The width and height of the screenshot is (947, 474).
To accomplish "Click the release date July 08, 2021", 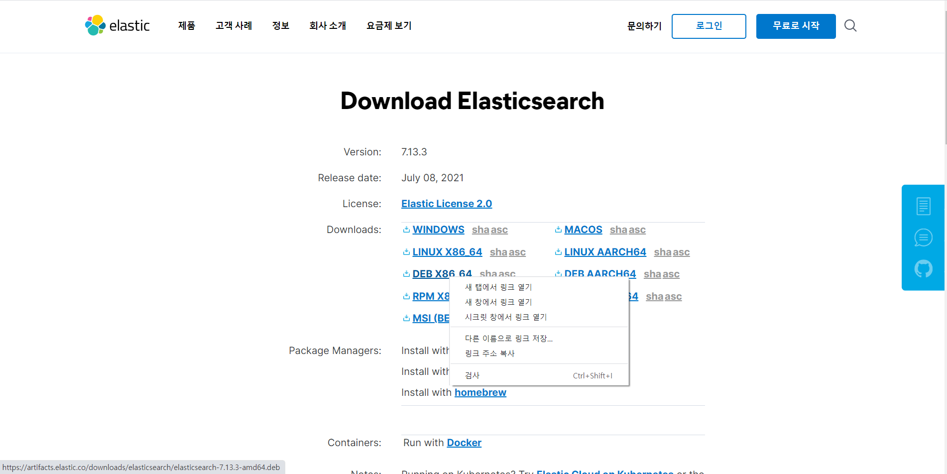I will tap(433, 178).
